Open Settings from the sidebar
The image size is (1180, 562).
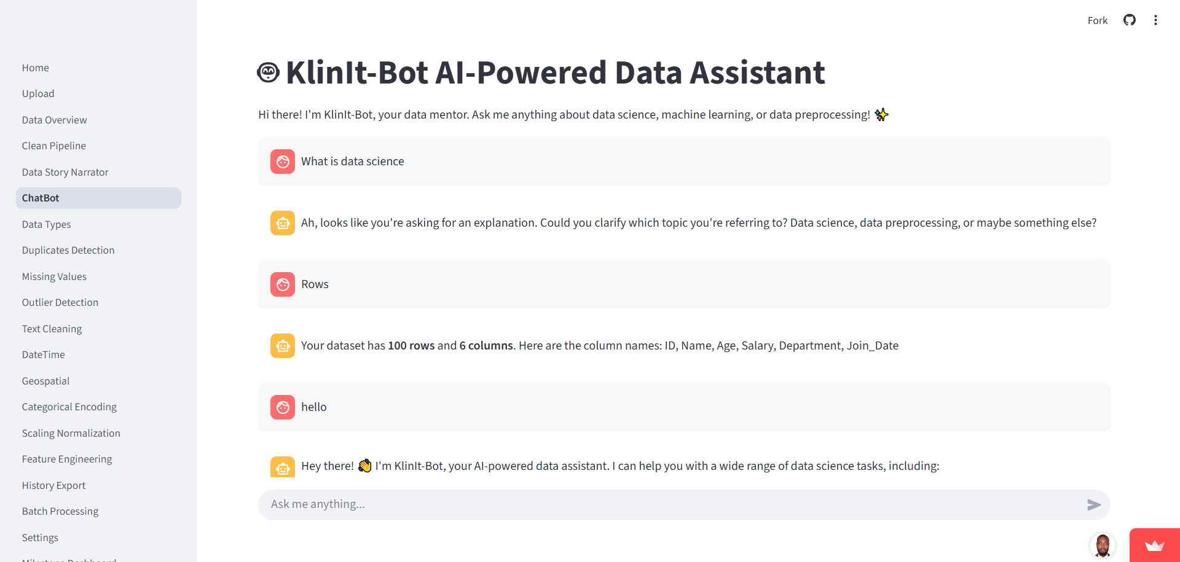pos(39,537)
